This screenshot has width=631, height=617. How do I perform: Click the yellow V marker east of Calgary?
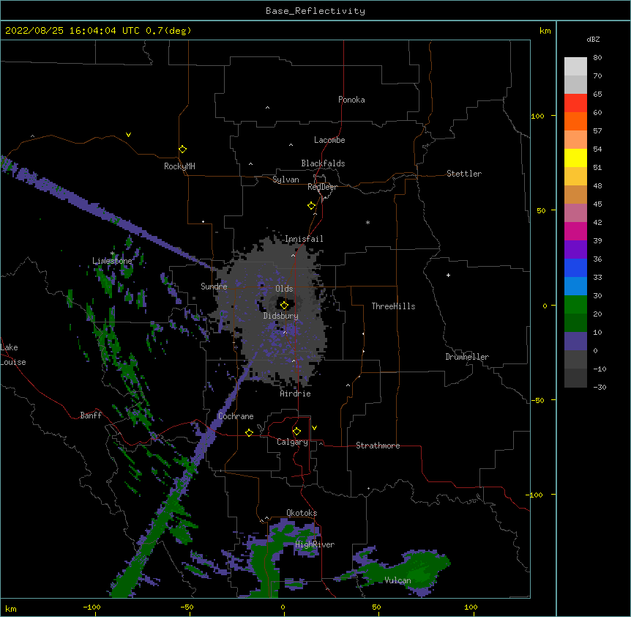tap(314, 428)
